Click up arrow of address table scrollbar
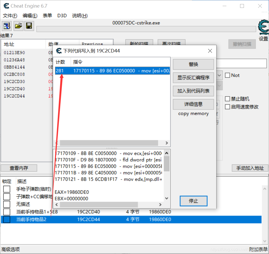 265,189
